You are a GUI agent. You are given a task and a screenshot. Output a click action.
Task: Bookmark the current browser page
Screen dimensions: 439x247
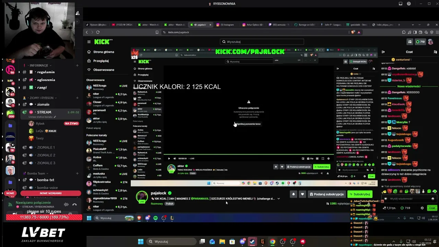(x=157, y=32)
